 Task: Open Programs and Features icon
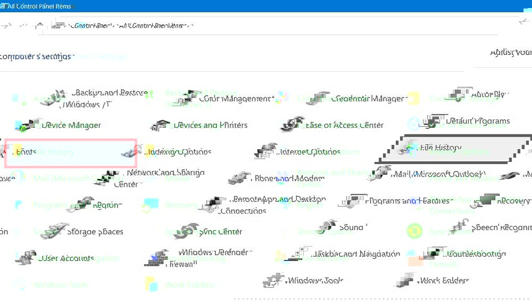[352, 201]
